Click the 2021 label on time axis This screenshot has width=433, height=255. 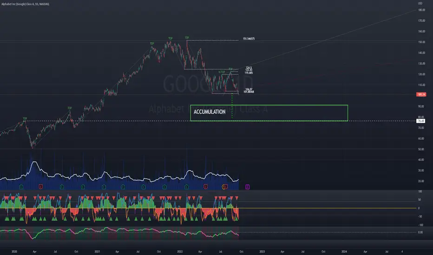point(97,251)
